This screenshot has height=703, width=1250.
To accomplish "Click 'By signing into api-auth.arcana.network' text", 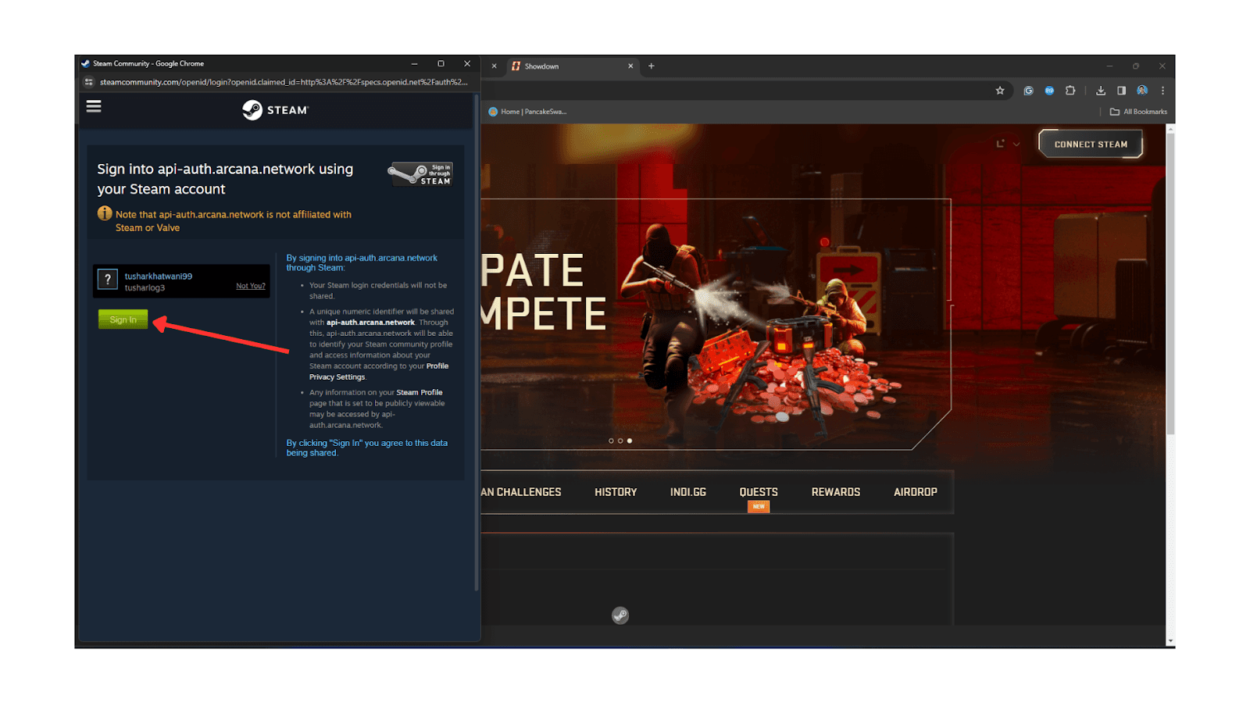I will 362,262.
